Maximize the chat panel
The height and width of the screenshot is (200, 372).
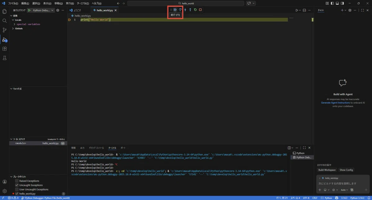(362, 10)
